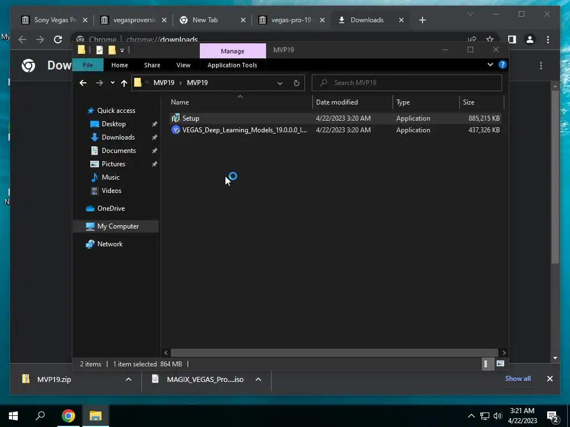Open Pictures in the sidebar
Viewport: 570px width, 427px height.
[113, 164]
